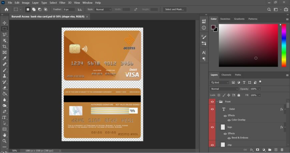Open the Character panel icon
The width and height of the screenshot is (290, 153).
204,53
